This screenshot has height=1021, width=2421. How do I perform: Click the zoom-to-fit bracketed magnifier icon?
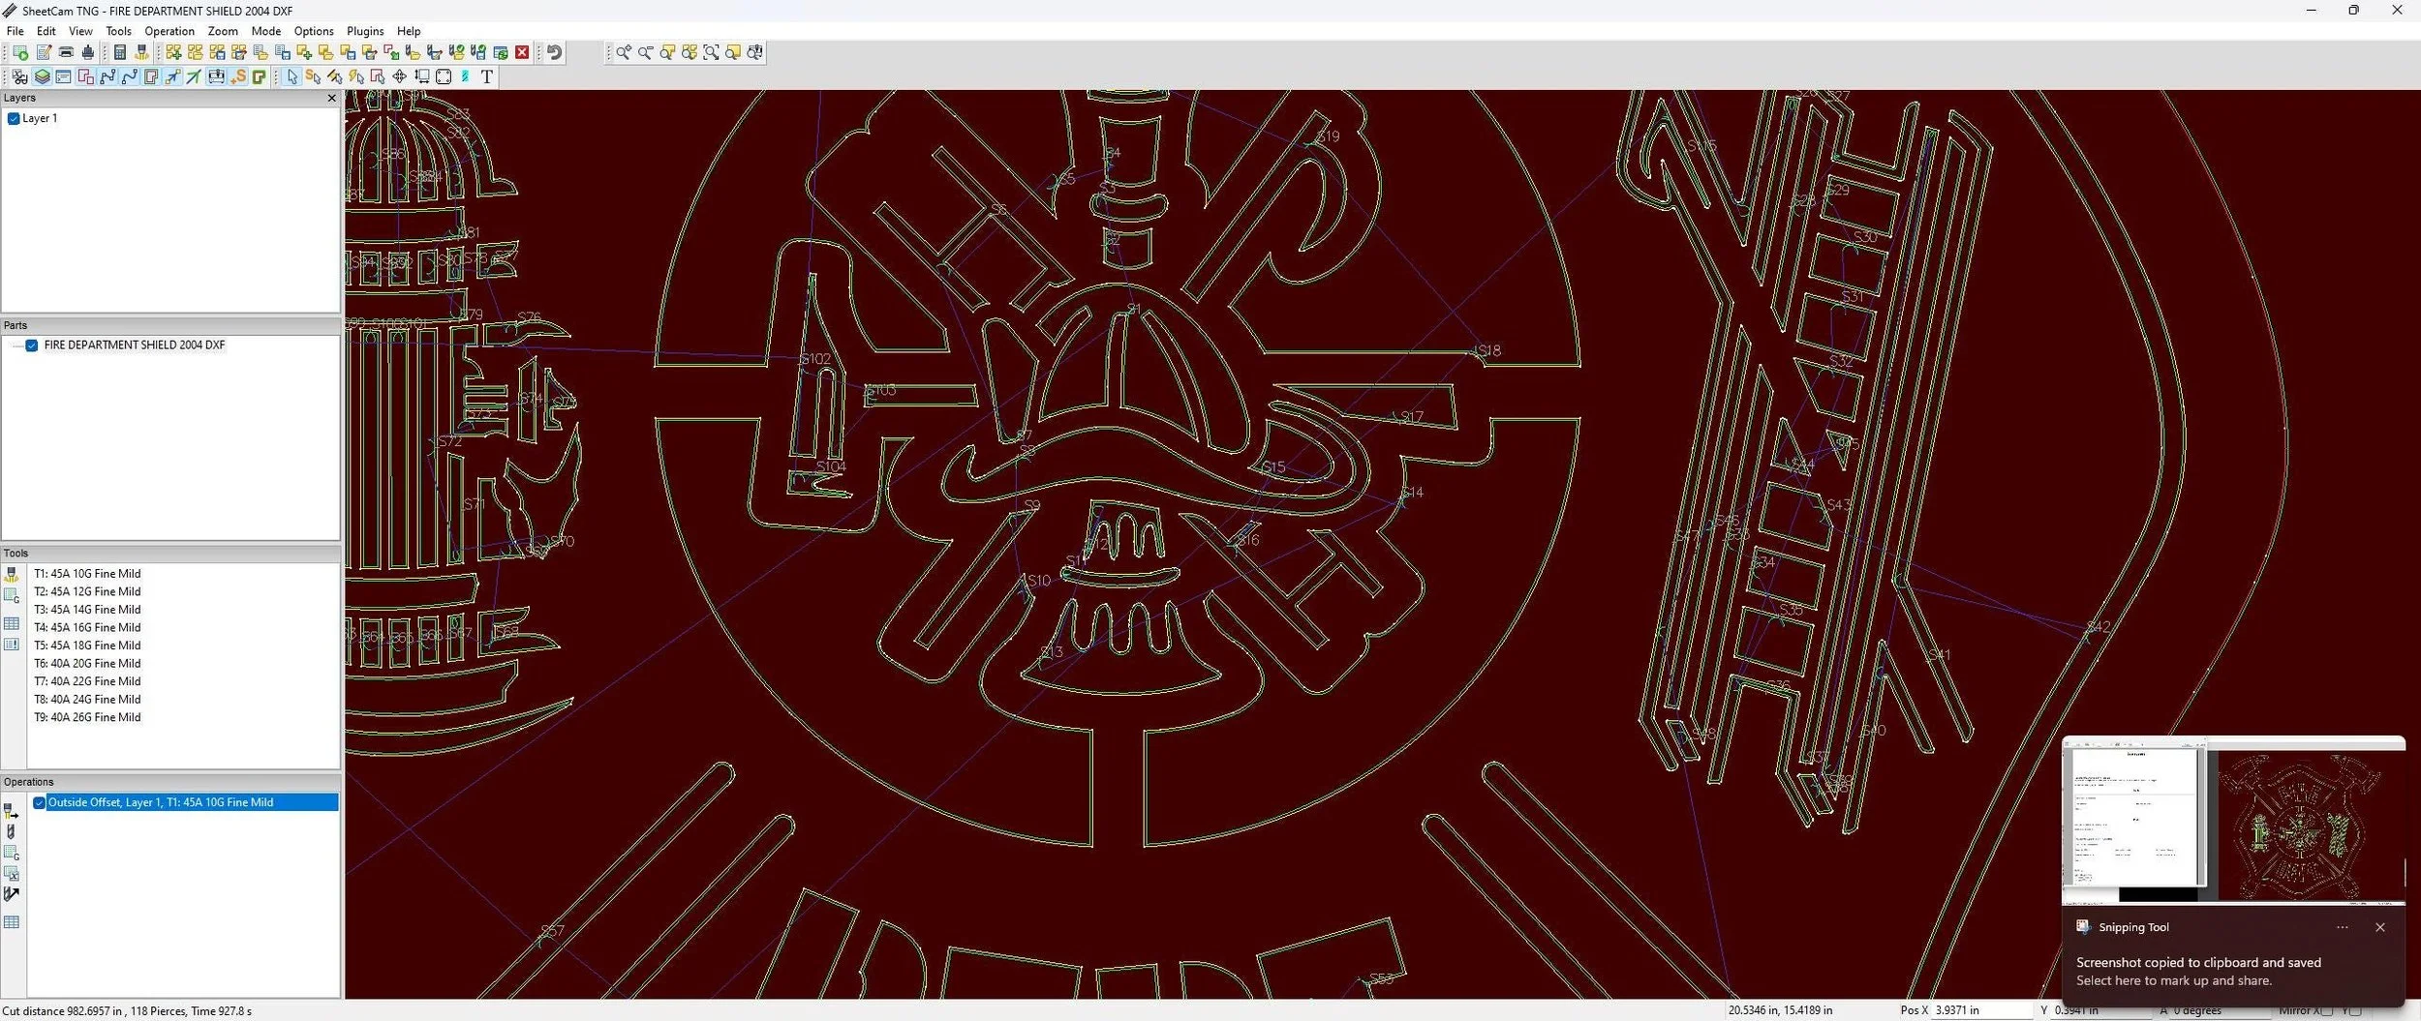711,52
